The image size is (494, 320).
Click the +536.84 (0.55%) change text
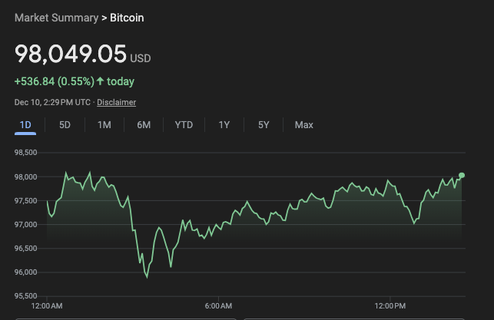click(54, 81)
